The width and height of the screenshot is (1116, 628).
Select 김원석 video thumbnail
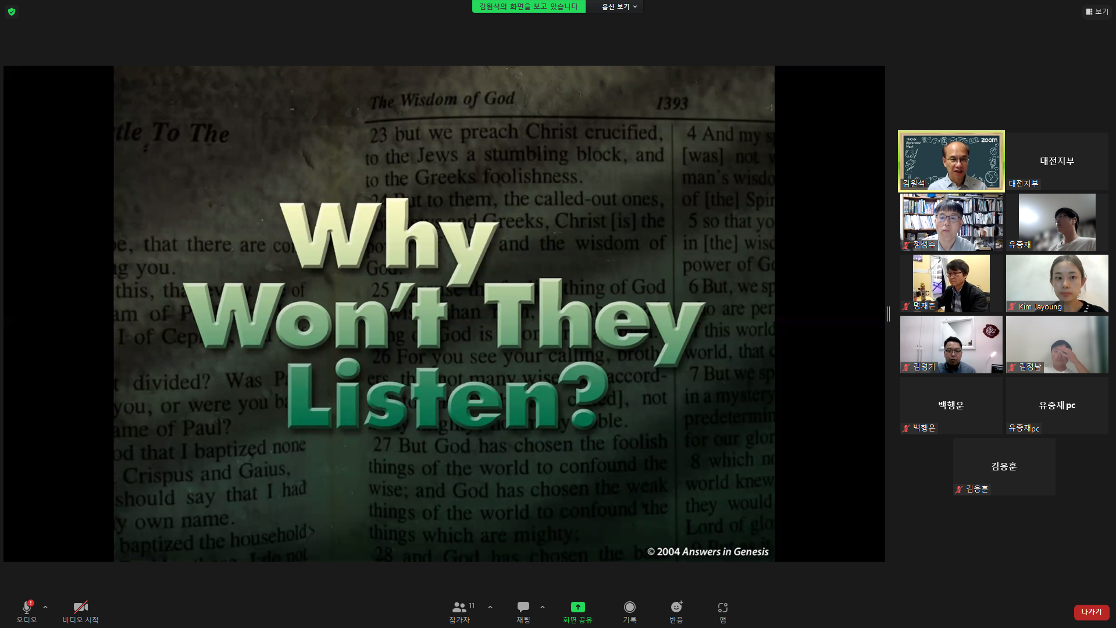[x=951, y=161]
